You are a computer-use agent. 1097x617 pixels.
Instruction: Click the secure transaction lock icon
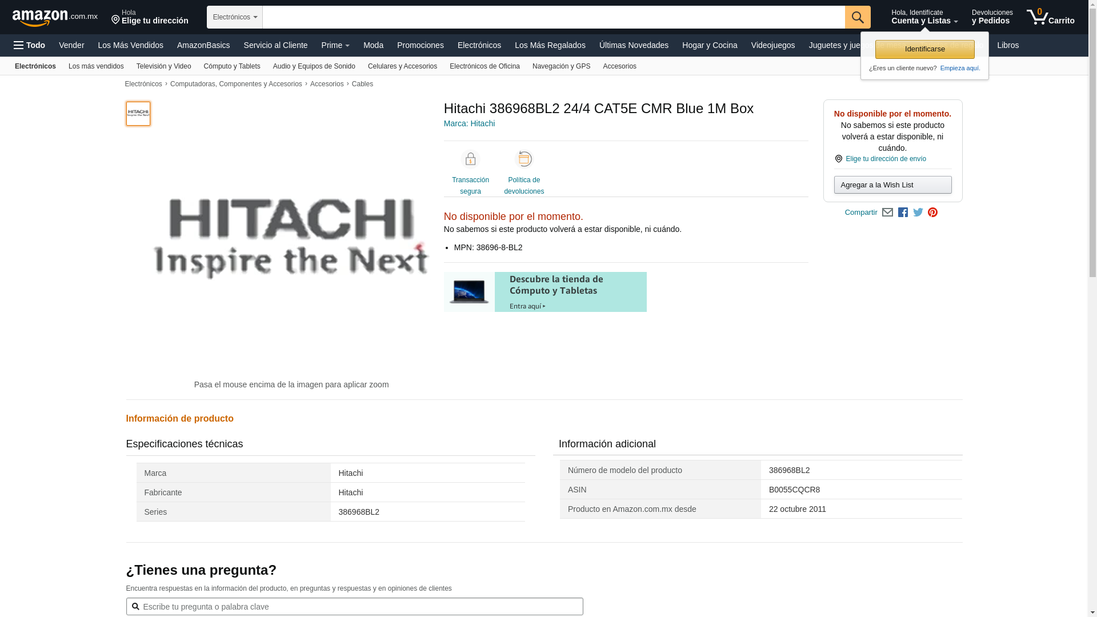click(470, 159)
